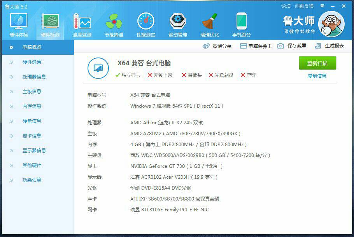Close the 鲁大师 window
This screenshot has width=354, height=237.
(343, 6)
